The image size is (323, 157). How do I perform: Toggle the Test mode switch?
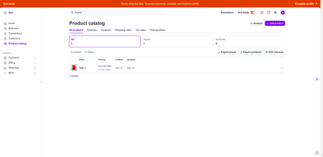pyautogui.click(x=253, y=13)
